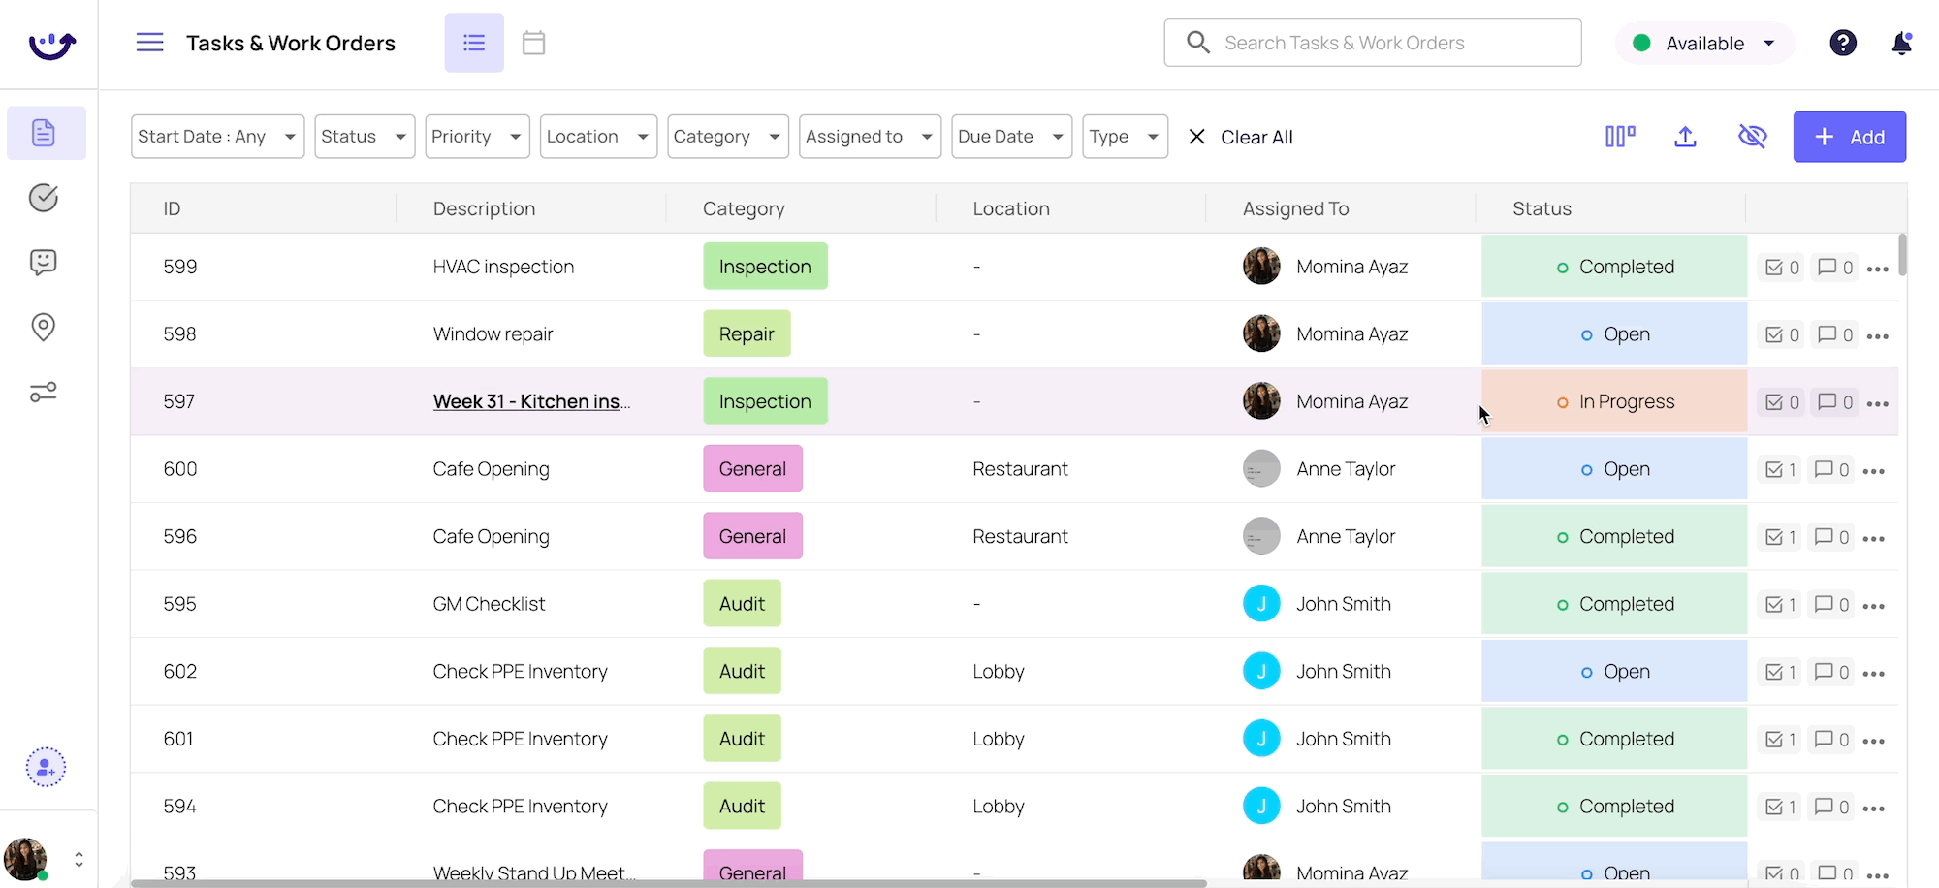
Task: Open the Available status dropdown
Action: pos(1704,43)
